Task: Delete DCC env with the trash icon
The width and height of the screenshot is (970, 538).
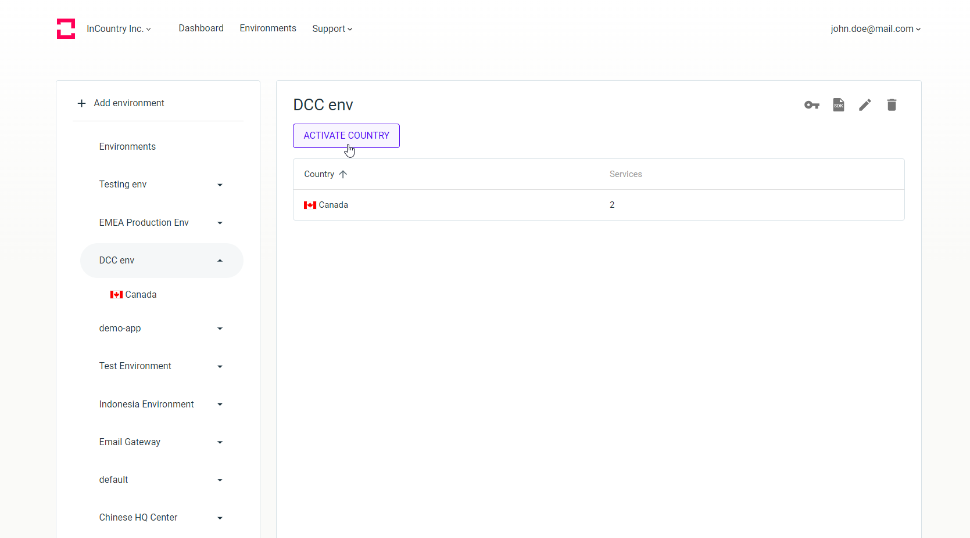Action: click(x=892, y=105)
